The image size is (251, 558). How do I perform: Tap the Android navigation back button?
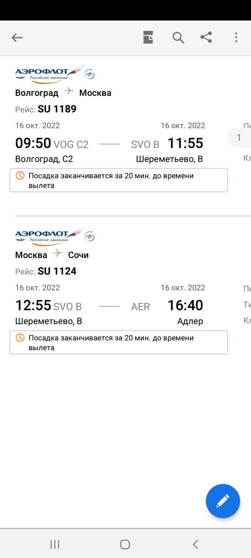click(x=195, y=544)
